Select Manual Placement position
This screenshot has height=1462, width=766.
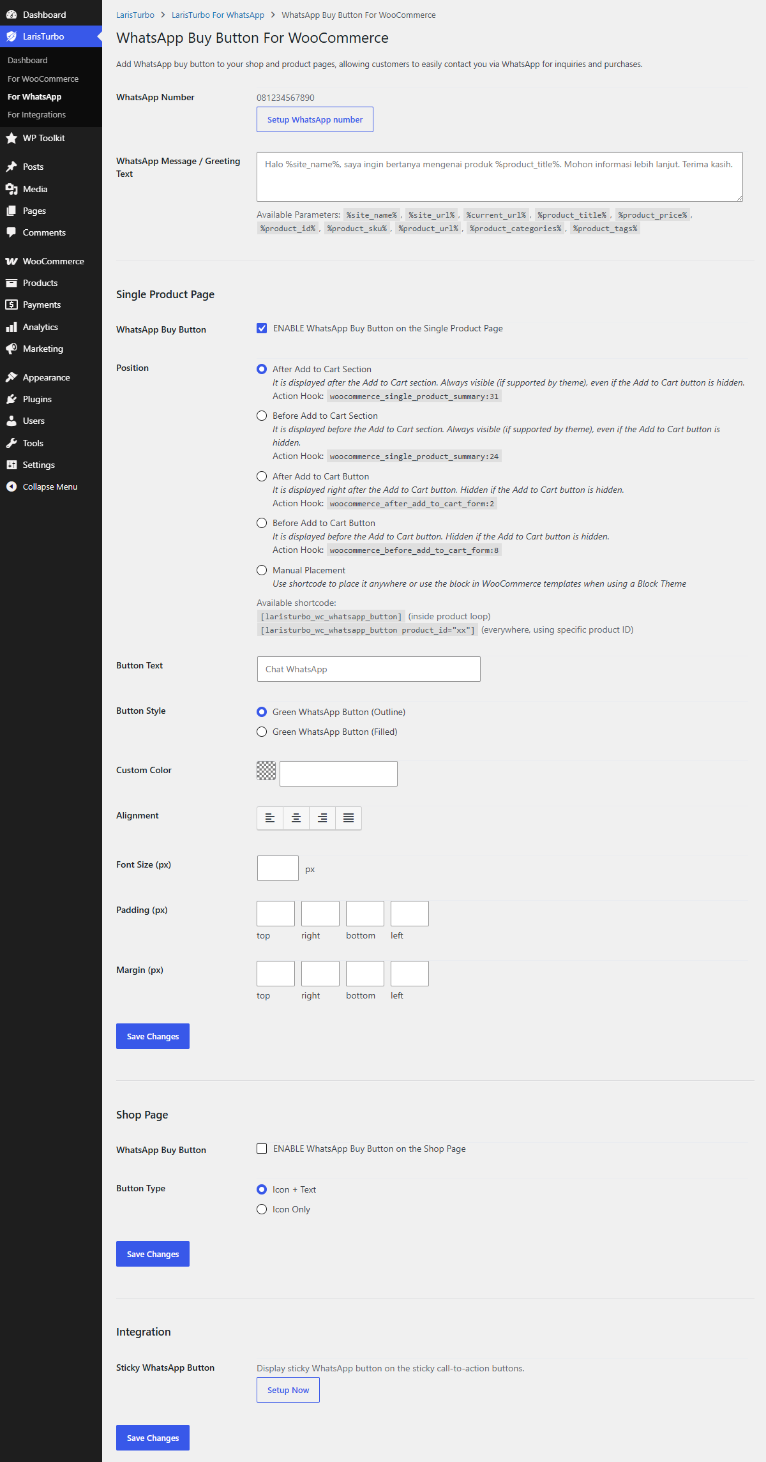point(262,570)
